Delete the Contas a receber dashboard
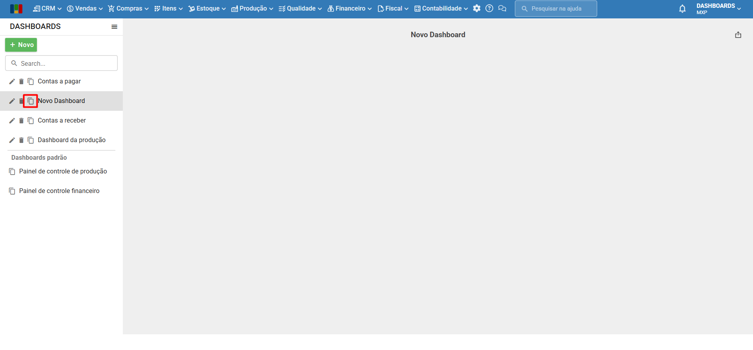This screenshot has height=350, width=753. tap(22, 121)
